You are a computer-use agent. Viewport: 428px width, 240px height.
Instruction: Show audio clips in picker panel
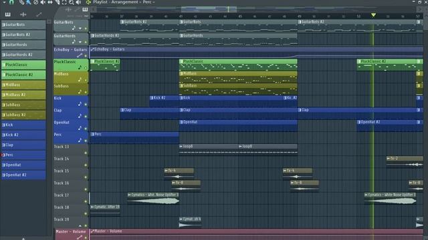click(23, 14)
